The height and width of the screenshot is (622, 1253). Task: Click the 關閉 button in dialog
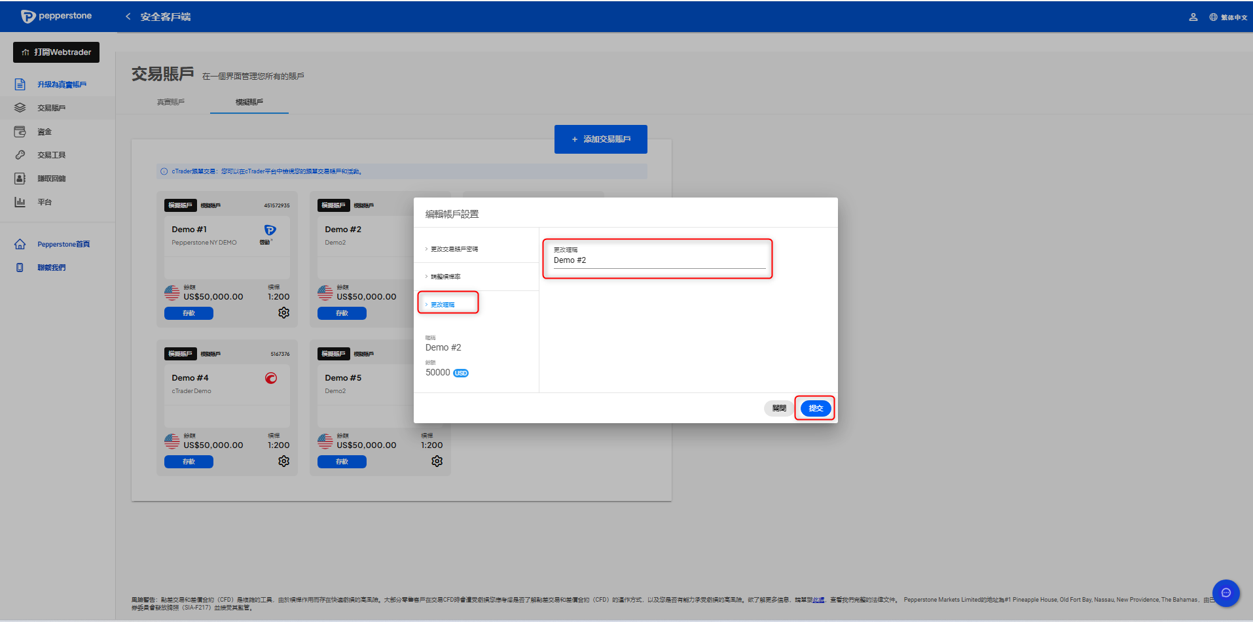tap(779, 408)
